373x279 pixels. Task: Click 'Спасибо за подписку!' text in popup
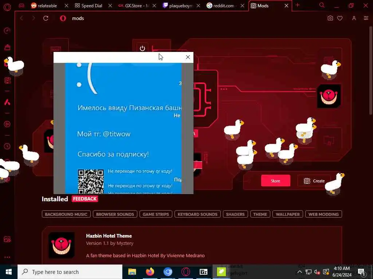(113, 154)
